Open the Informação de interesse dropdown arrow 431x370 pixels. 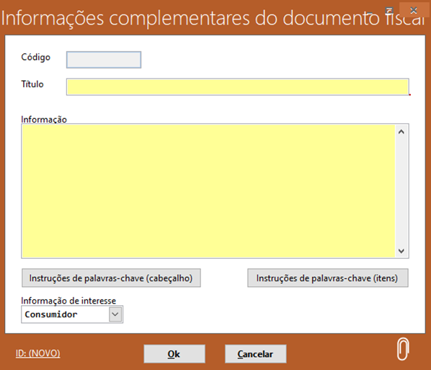(115, 314)
